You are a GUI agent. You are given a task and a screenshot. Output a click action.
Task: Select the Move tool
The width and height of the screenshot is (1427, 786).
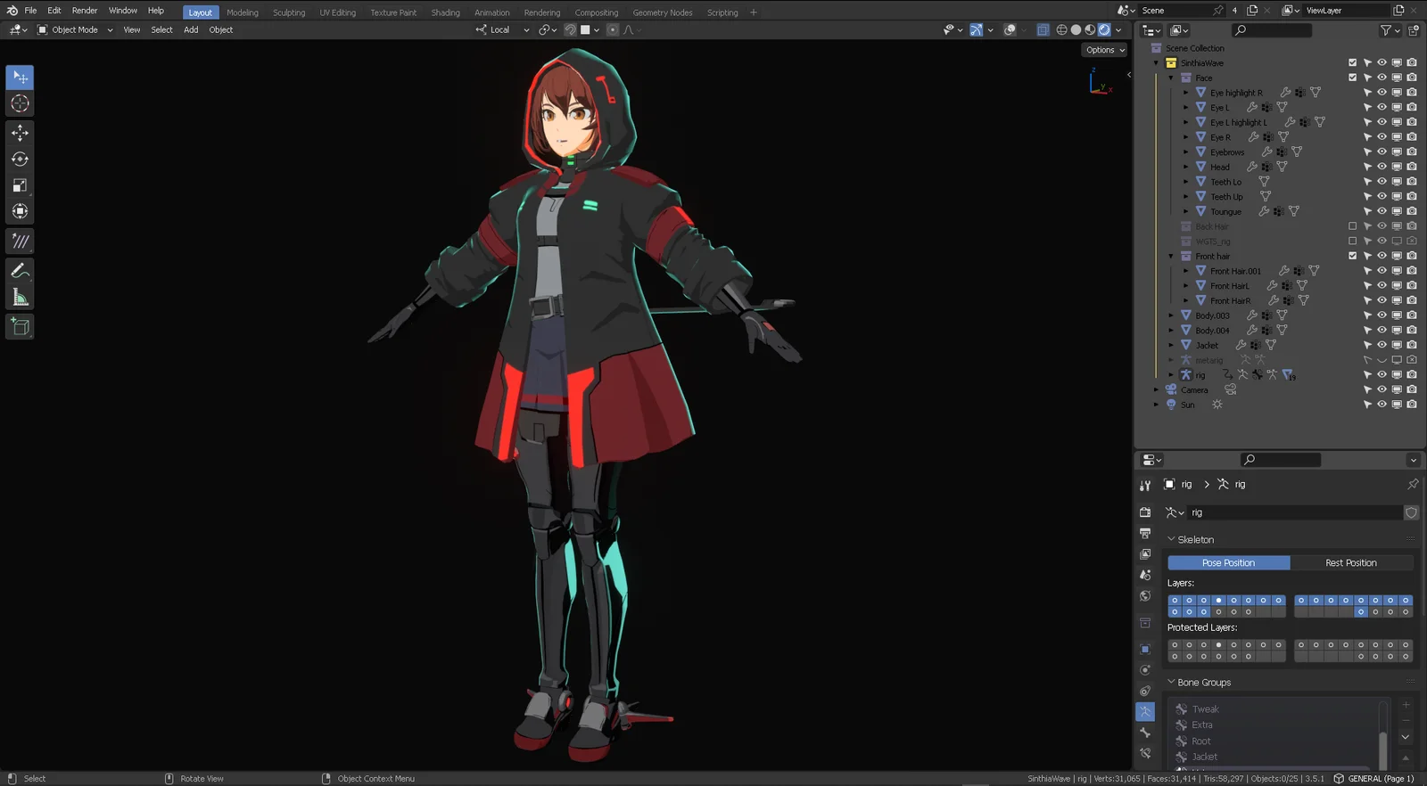[20, 133]
